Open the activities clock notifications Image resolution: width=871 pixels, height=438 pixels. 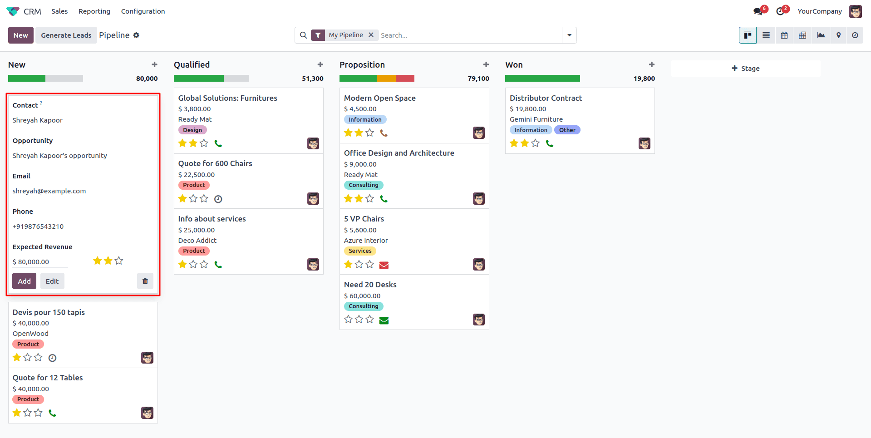780,10
